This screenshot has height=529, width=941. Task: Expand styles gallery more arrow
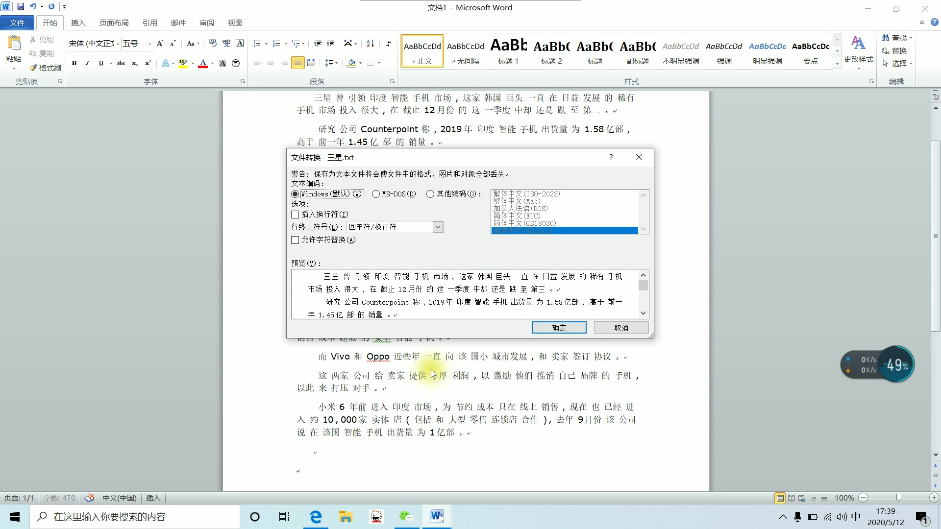837,63
